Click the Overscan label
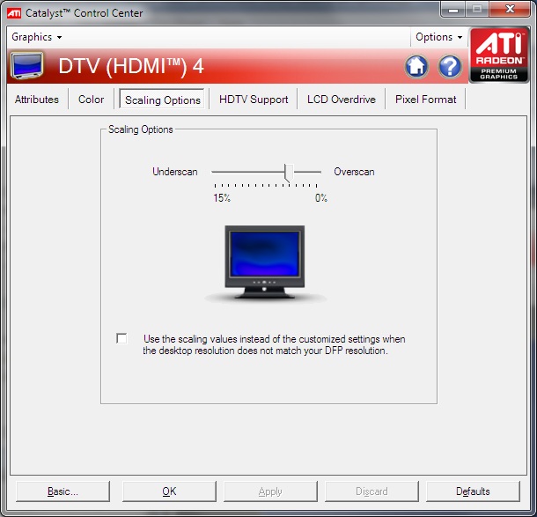Viewport: 537px width, 517px height. coord(354,172)
